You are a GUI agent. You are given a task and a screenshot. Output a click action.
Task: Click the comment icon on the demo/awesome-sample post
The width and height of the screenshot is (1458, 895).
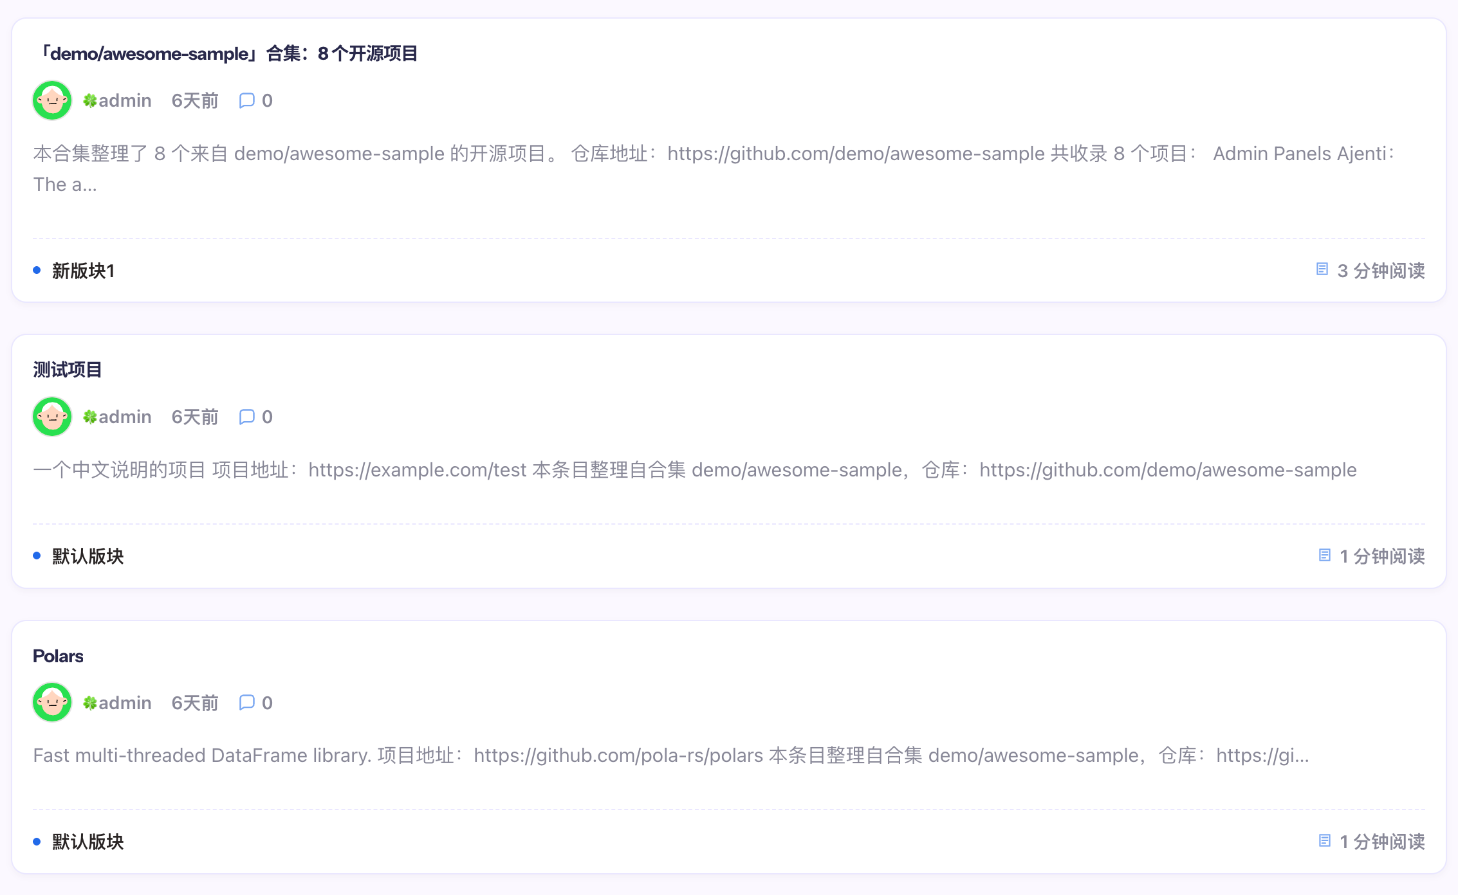247,100
